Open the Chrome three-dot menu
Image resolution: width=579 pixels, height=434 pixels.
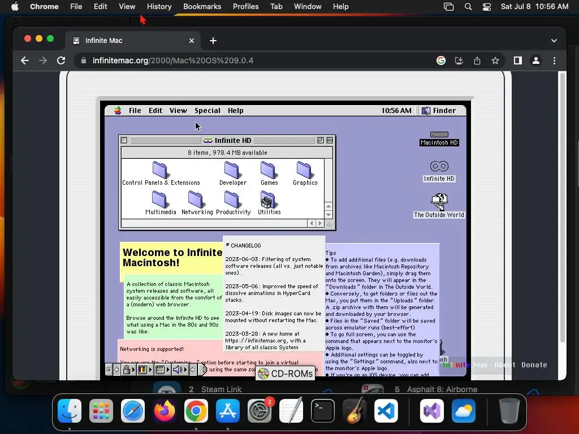point(554,60)
